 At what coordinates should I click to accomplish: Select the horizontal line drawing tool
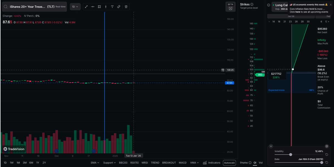coord(93,6)
